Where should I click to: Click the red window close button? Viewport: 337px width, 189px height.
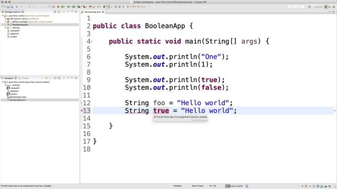[3, 2]
